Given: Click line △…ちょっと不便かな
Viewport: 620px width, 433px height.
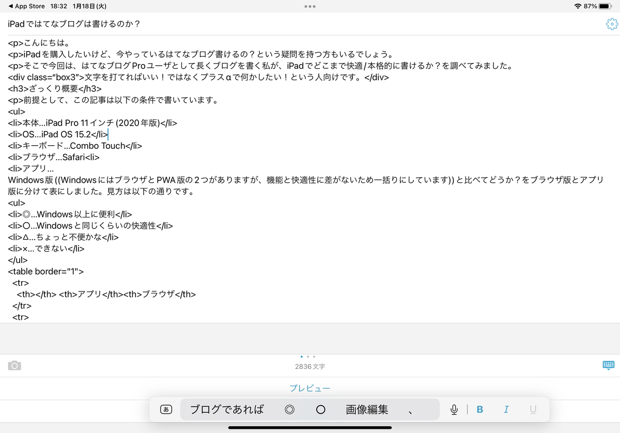Looking at the screenshot, I should coord(64,237).
